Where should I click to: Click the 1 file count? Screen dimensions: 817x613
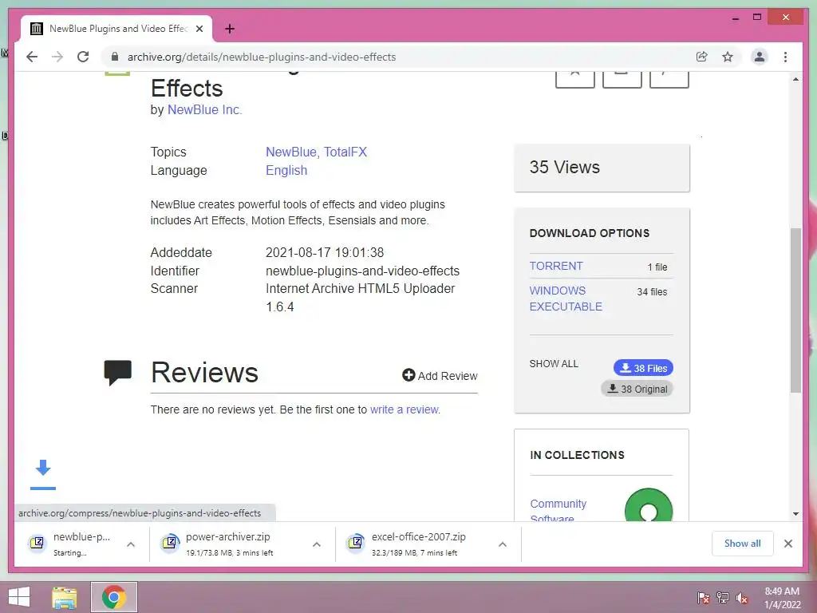point(657,267)
